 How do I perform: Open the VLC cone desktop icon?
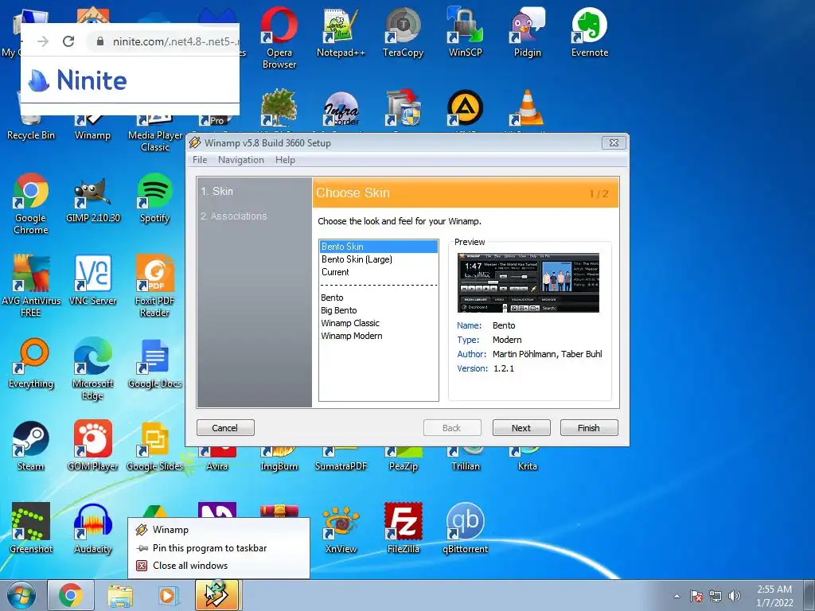pos(527,108)
